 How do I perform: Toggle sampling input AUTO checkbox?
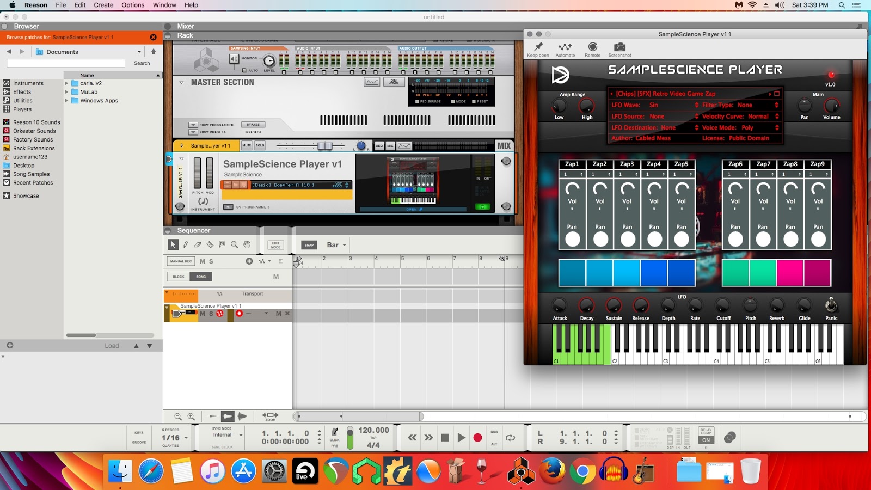(x=244, y=70)
